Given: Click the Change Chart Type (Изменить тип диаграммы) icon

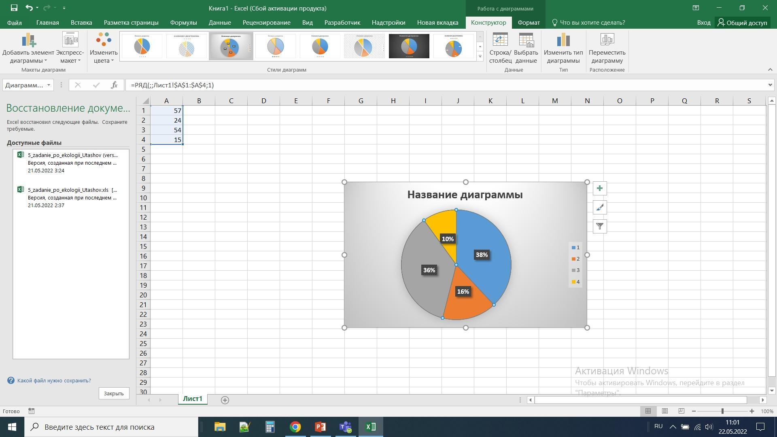Looking at the screenshot, I should click(x=563, y=40).
